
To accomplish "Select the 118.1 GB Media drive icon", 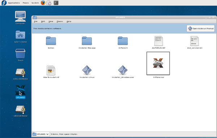I will click(x=20, y=73).
